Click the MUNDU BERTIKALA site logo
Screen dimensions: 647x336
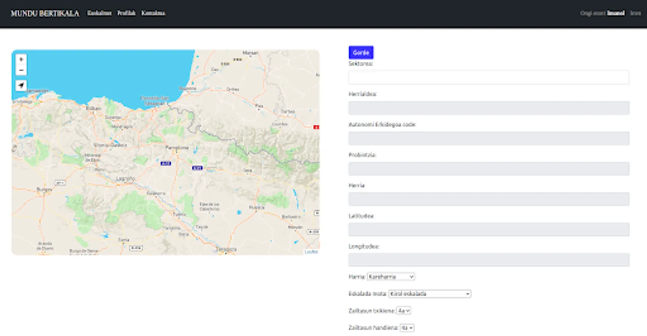pos(45,13)
